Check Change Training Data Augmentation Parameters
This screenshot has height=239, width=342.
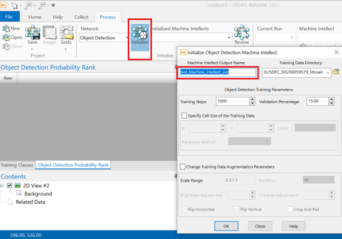coord(184,167)
